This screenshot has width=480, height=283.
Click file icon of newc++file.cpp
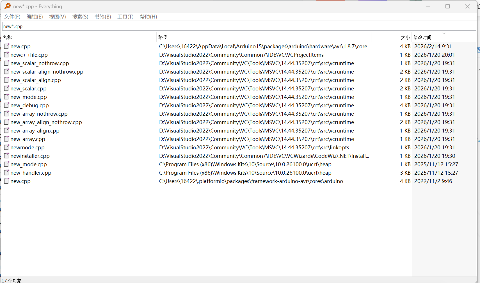[6, 54]
